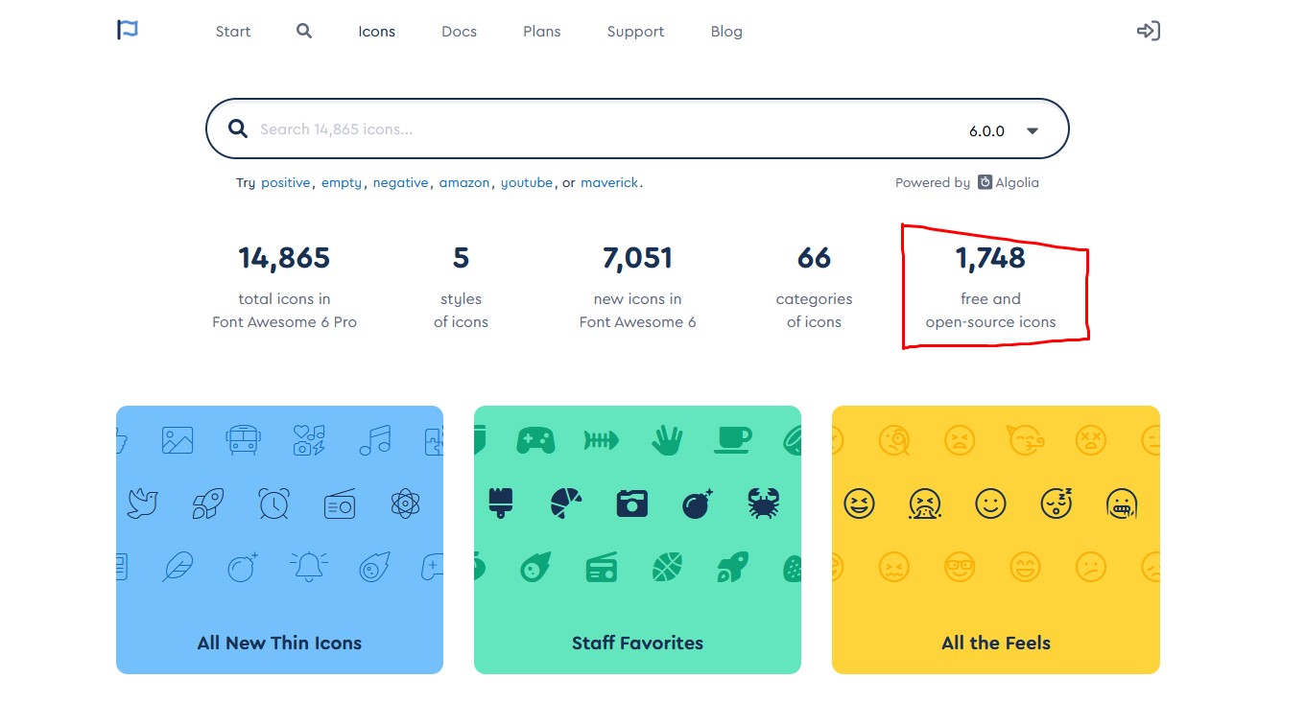This screenshot has height=726, width=1306.
Task: Click the 'positive' suggested search link
Action: coord(283,182)
